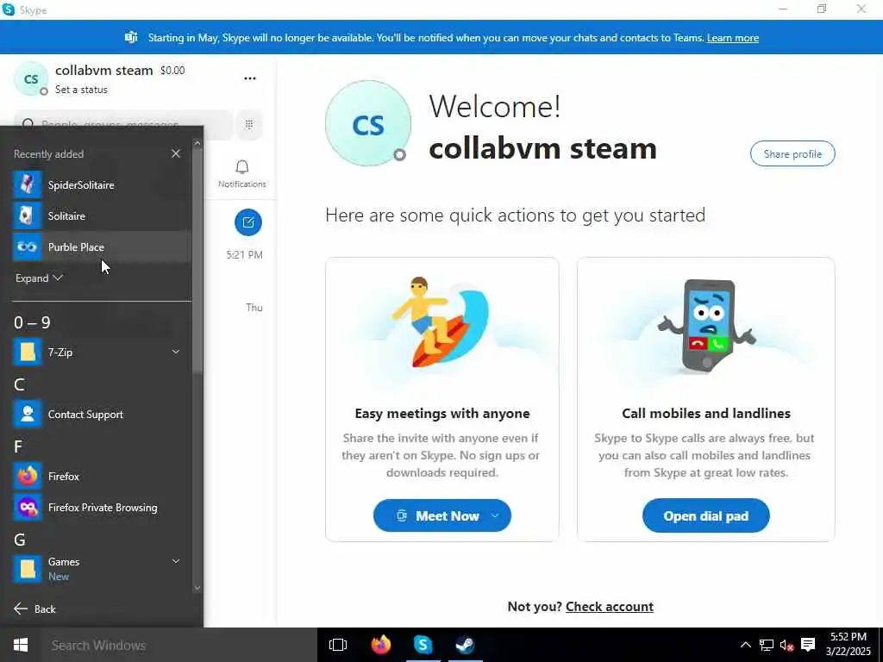
Task: Click the Windows Start button
Action: click(x=21, y=645)
